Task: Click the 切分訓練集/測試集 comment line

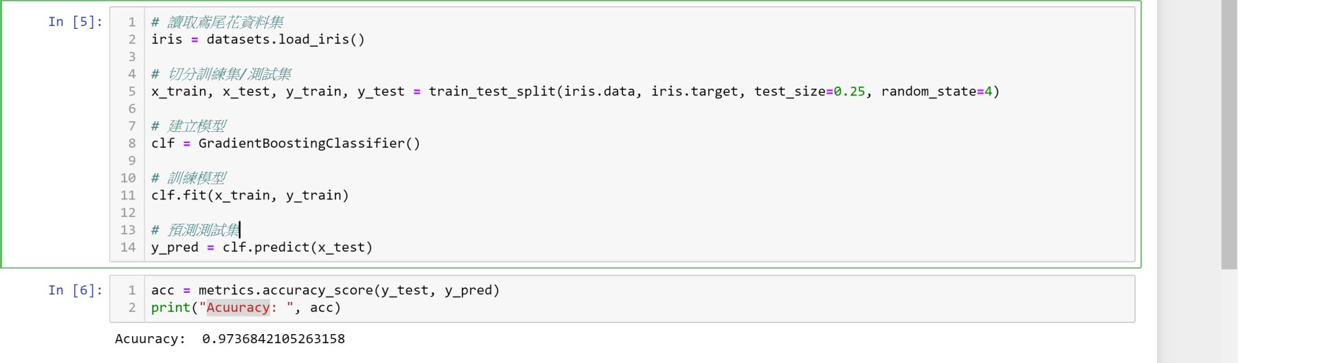Action: pyautogui.click(x=221, y=74)
